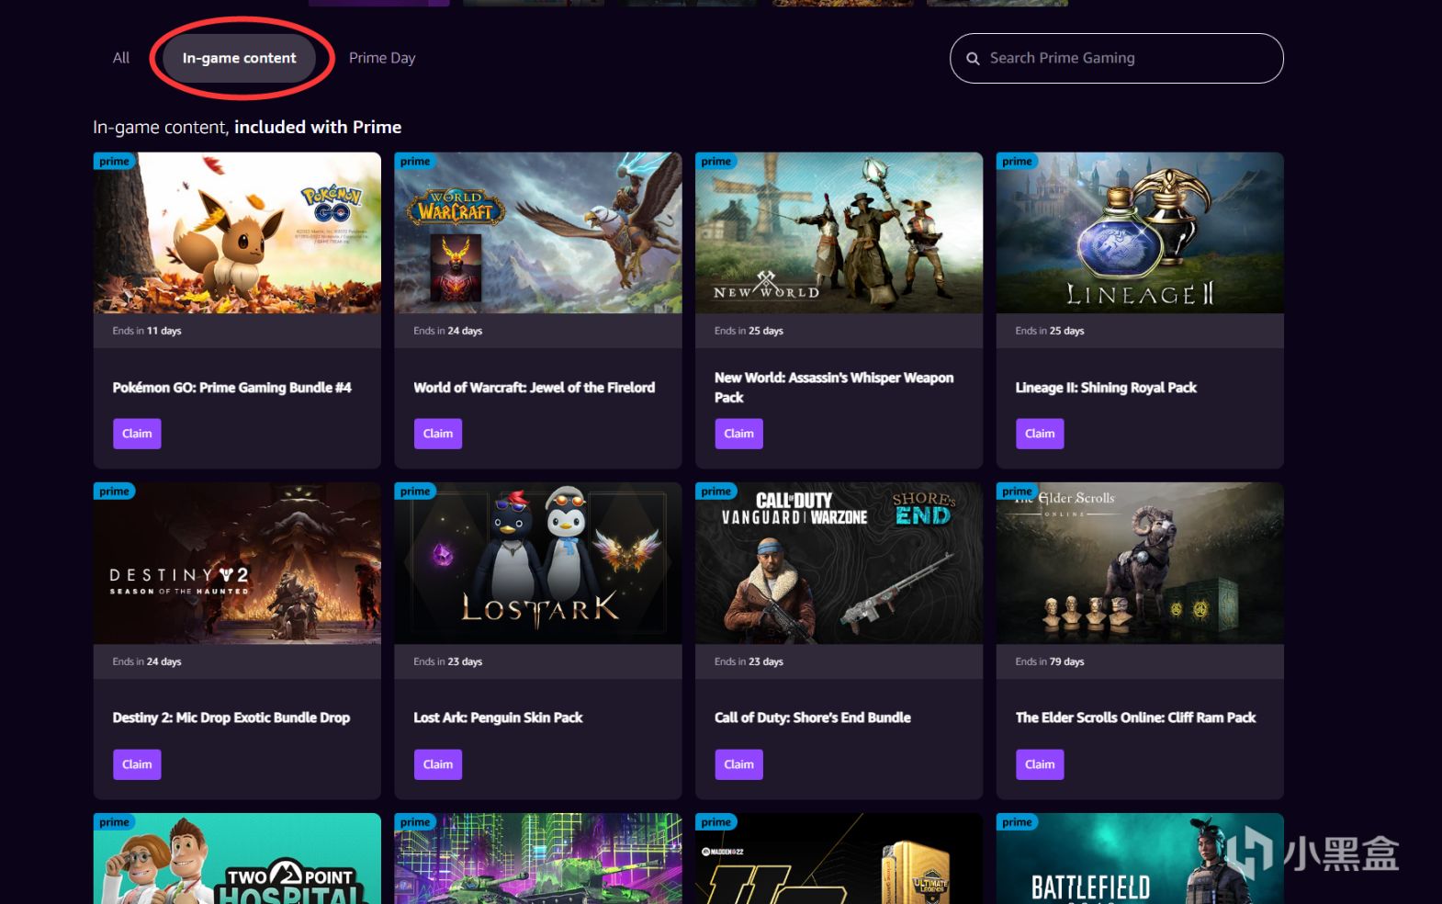1442x904 pixels.
Task: Click the prime badge on Lost Ark card
Action: click(416, 492)
